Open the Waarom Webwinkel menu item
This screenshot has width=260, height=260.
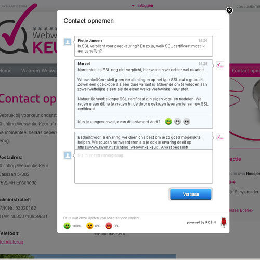pyautogui.click(x=39, y=71)
